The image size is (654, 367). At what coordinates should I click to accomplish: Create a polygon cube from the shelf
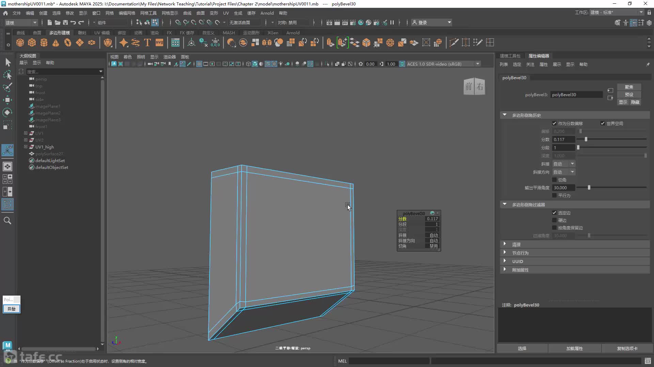pos(32,42)
